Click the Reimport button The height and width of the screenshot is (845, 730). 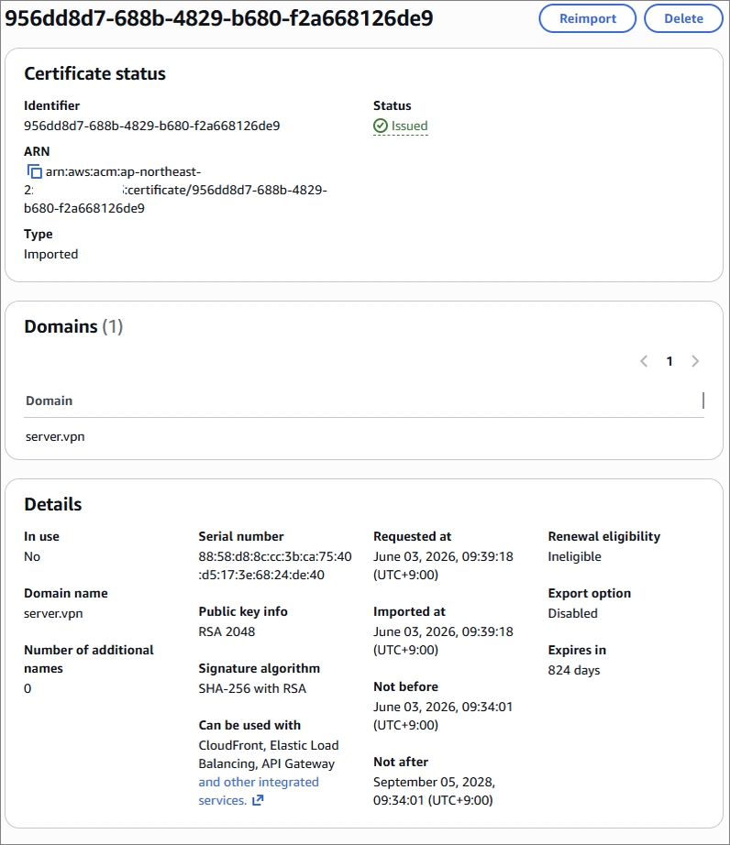587,18
